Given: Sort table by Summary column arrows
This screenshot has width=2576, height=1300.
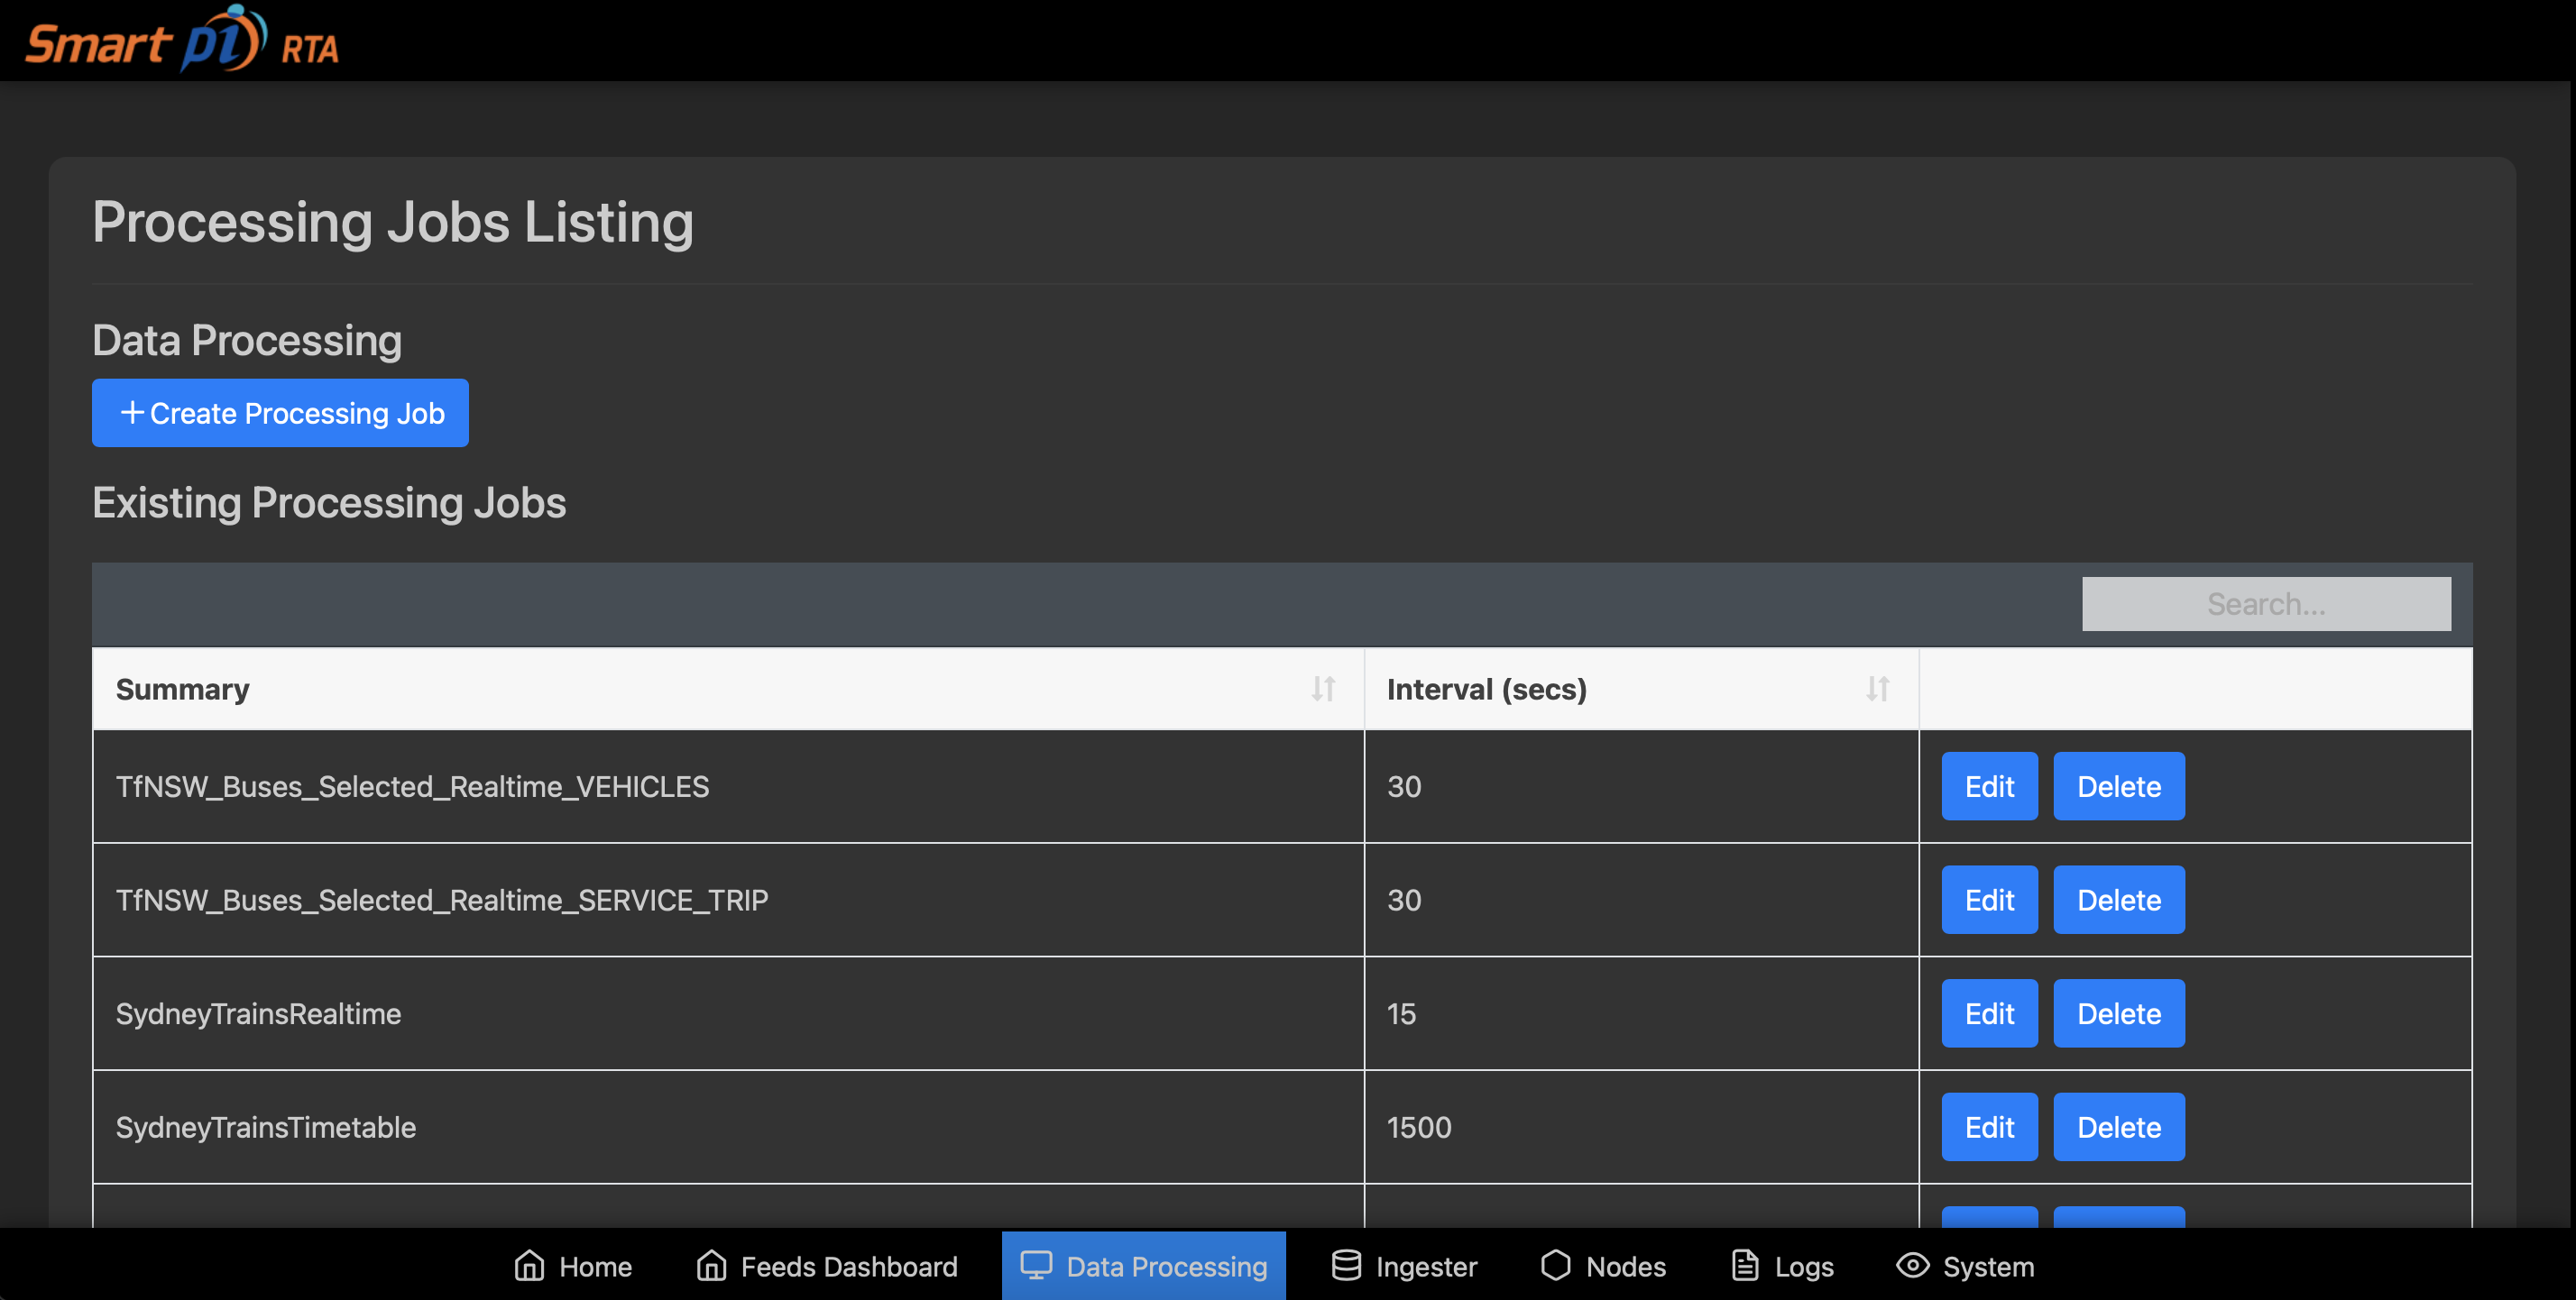Looking at the screenshot, I should pyautogui.click(x=1323, y=689).
